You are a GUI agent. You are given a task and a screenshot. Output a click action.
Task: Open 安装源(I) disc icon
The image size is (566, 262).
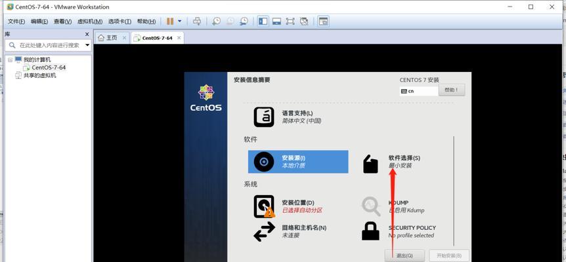pos(264,162)
